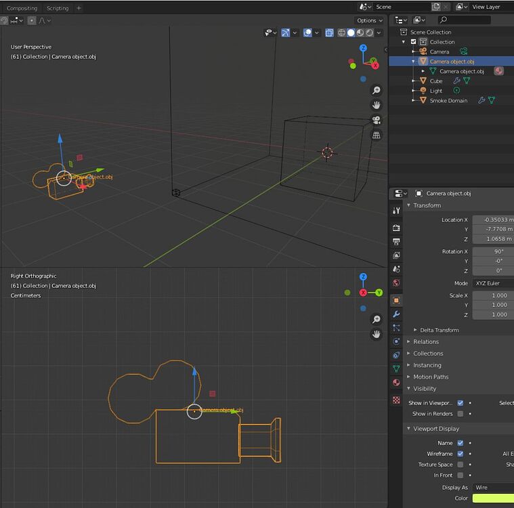Enable In Front checkbox
514x508 pixels.
click(x=461, y=475)
